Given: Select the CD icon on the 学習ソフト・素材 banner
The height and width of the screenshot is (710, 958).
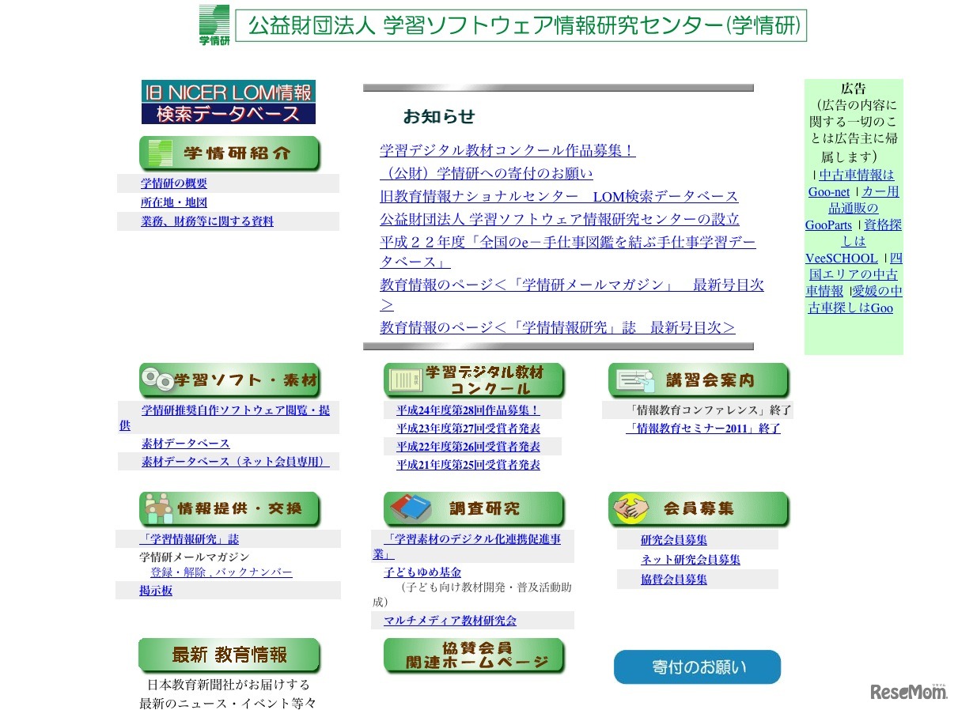Looking at the screenshot, I should tap(158, 380).
